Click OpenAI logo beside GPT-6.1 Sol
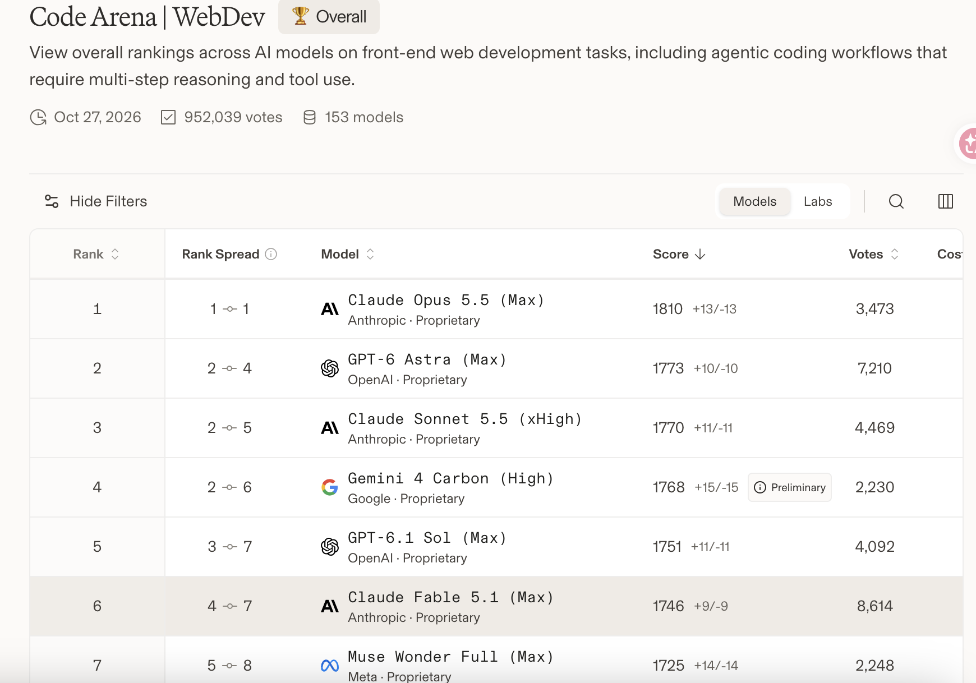 (x=330, y=547)
